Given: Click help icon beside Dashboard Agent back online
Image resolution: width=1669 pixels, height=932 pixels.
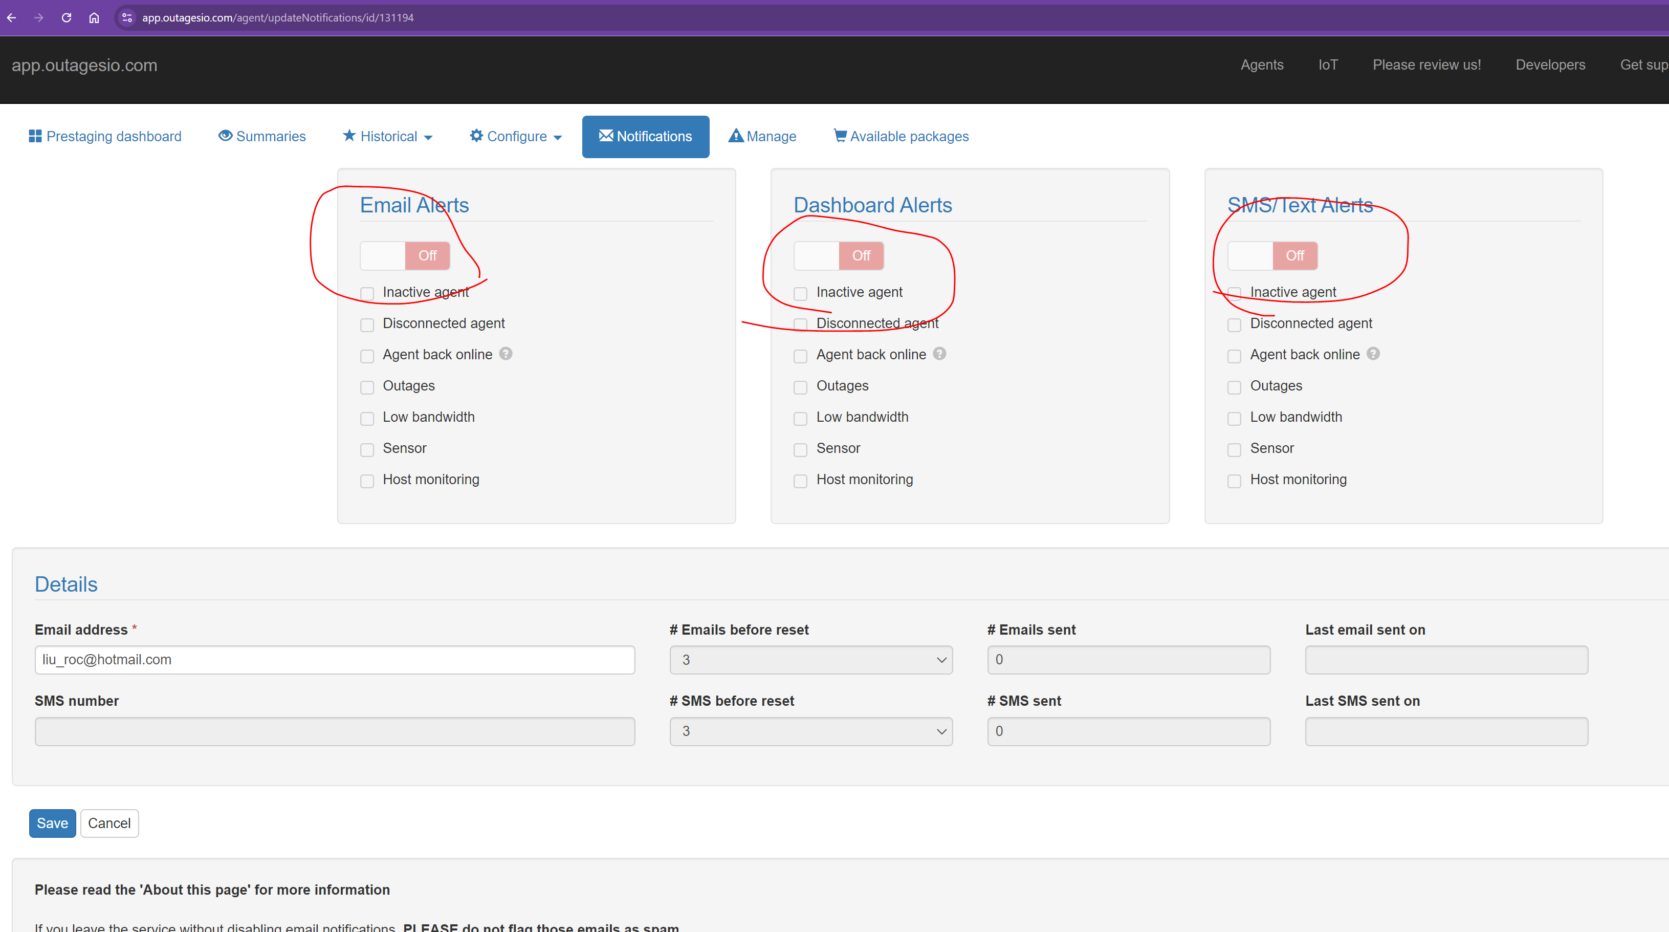Looking at the screenshot, I should click(939, 353).
